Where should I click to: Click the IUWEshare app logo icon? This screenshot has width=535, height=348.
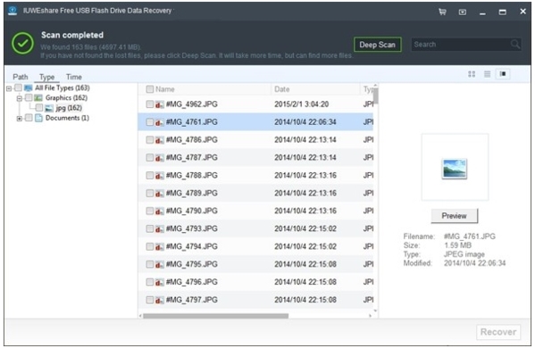(13, 11)
